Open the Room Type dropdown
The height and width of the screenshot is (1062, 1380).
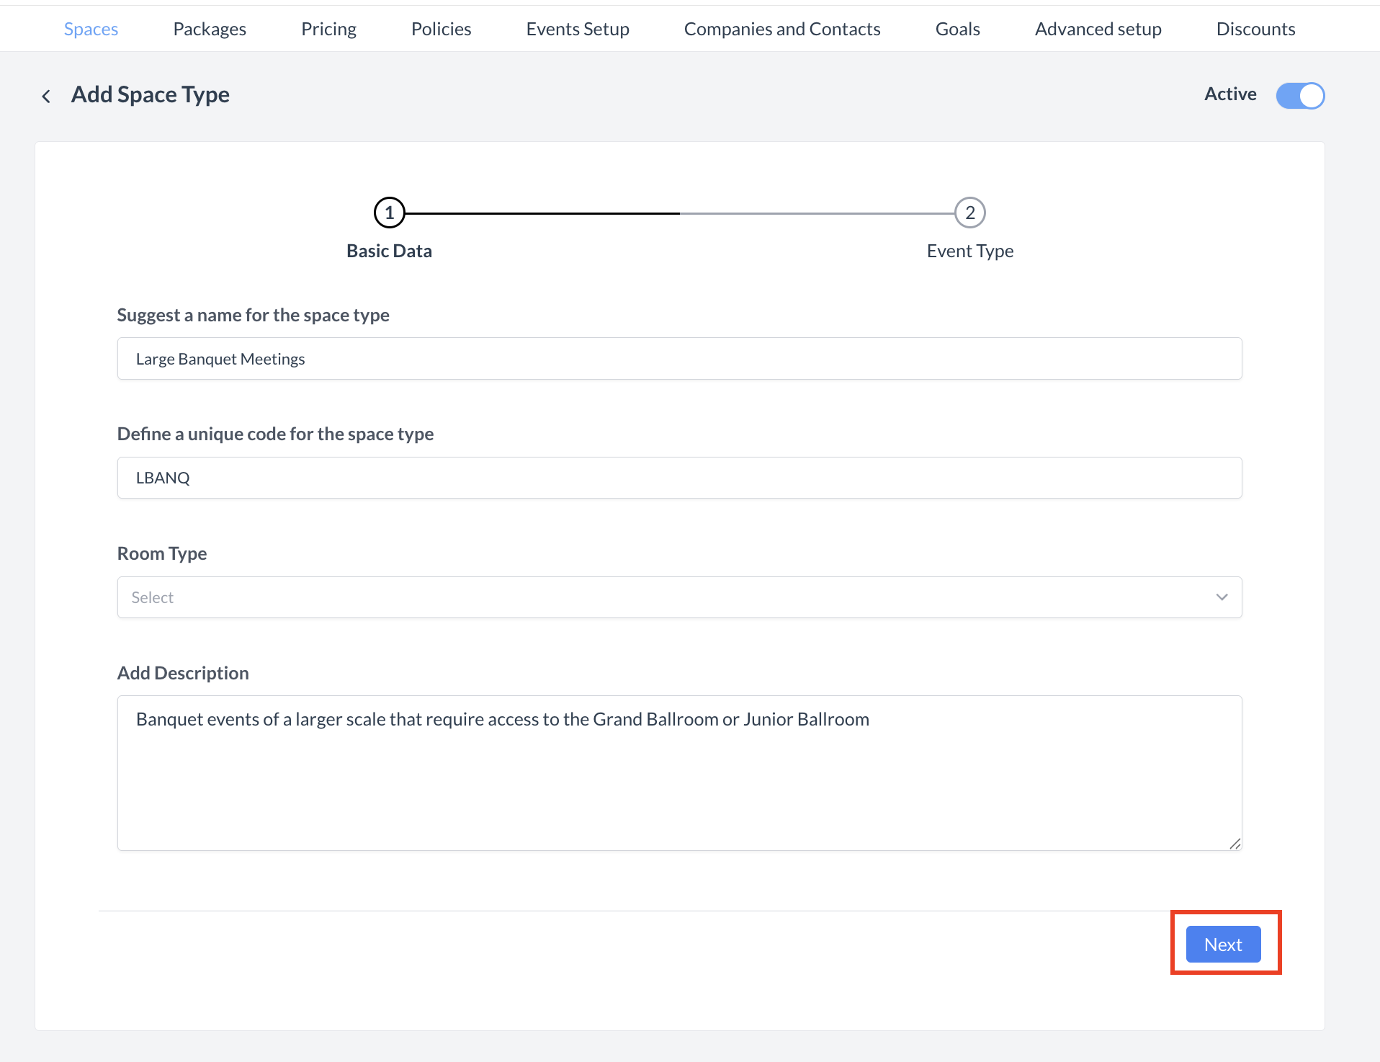coord(678,597)
